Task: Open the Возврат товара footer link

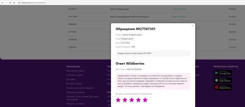Action: click(x=74, y=83)
